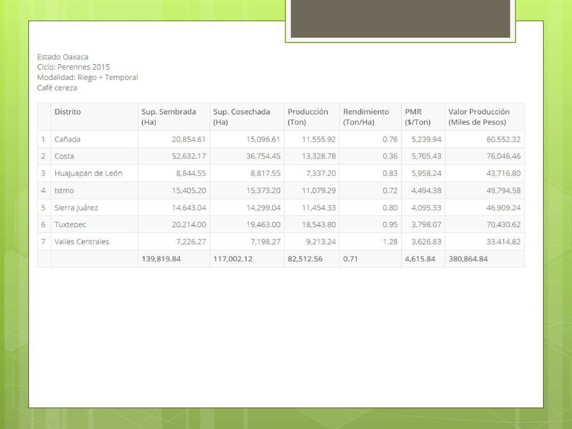Select Sierra Juárez production value 11,454.33
Screen dimensions: 572x429
pos(319,208)
